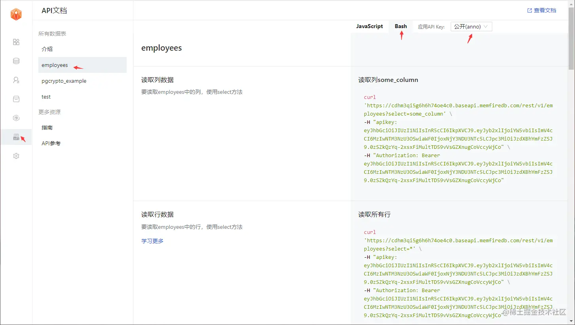
Task: Open the settings gear icon
Action: (x=16, y=156)
